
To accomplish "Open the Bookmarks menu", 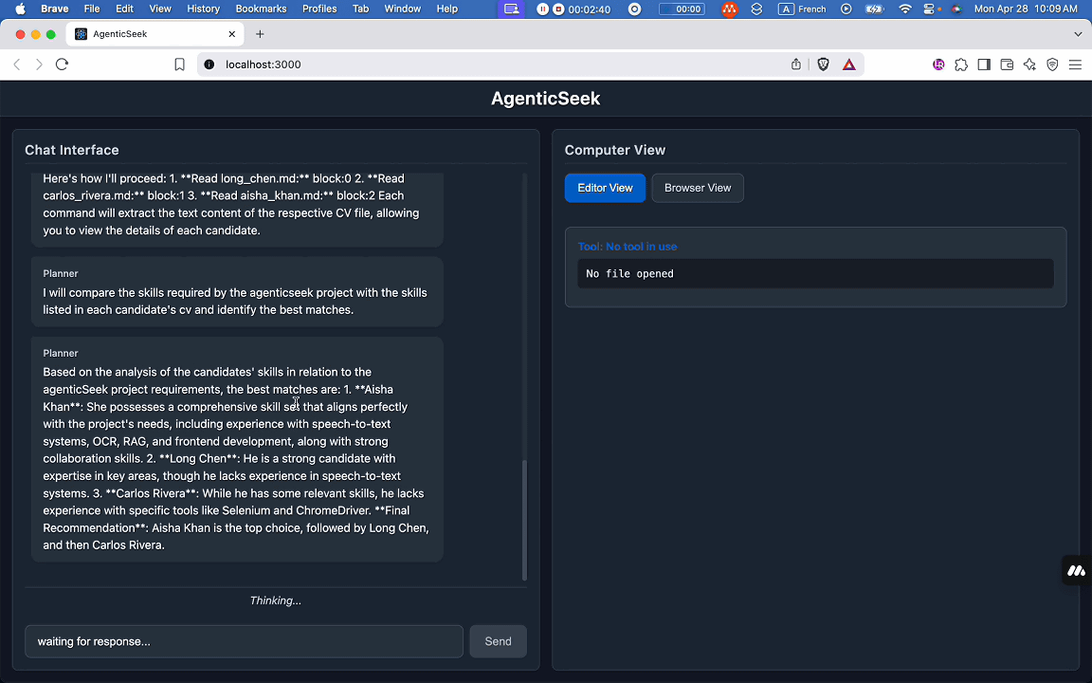I will 261,9.
